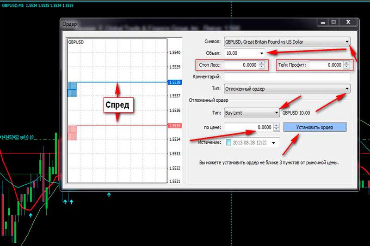370x246 pixels.
Task: Increase Тейк Профит with the up arrow
Action: point(346,63)
